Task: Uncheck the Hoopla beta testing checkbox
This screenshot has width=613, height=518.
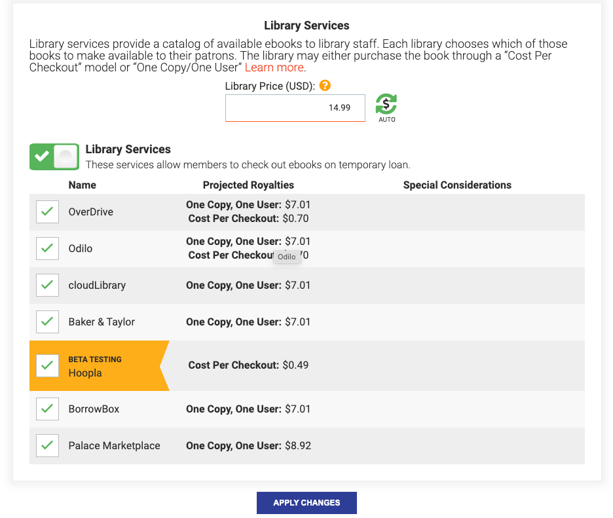Action: click(x=47, y=365)
